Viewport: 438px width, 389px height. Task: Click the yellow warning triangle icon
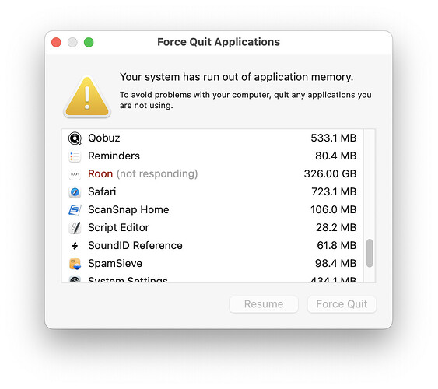point(87,97)
